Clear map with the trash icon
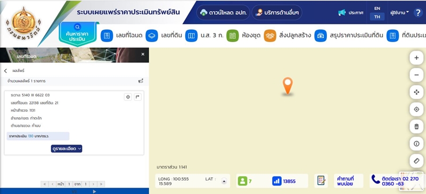Viewport: 426px width, 194px height. pyautogui.click(x=416, y=126)
